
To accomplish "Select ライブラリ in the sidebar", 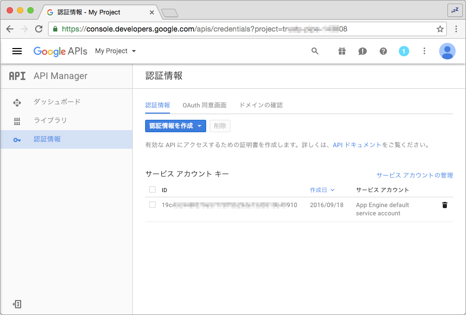I will coord(50,120).
